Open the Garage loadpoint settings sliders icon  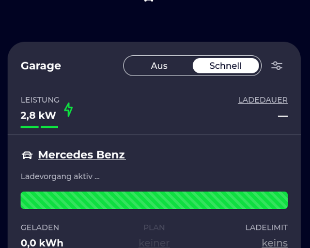(x=277, y=66)
